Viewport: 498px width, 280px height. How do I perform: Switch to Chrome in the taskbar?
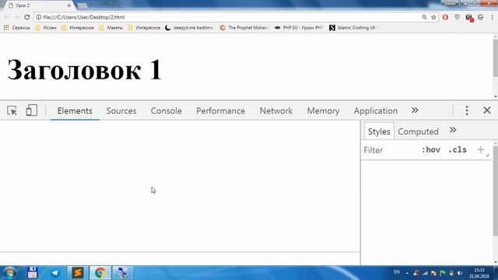[x=100, y=273]
